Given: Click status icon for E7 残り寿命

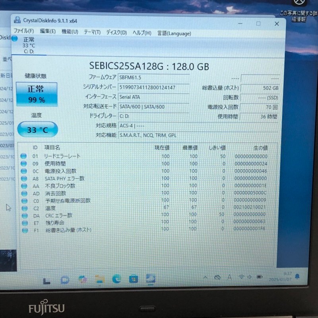Looking at the screenshot, I should pos(25,223).
